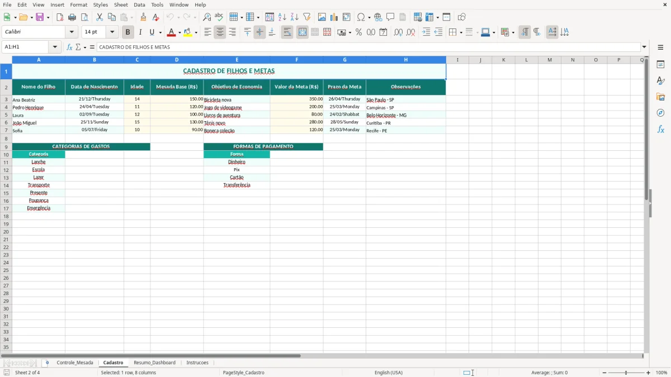
Task: Toggle Italic formatting
Action: 140,32
